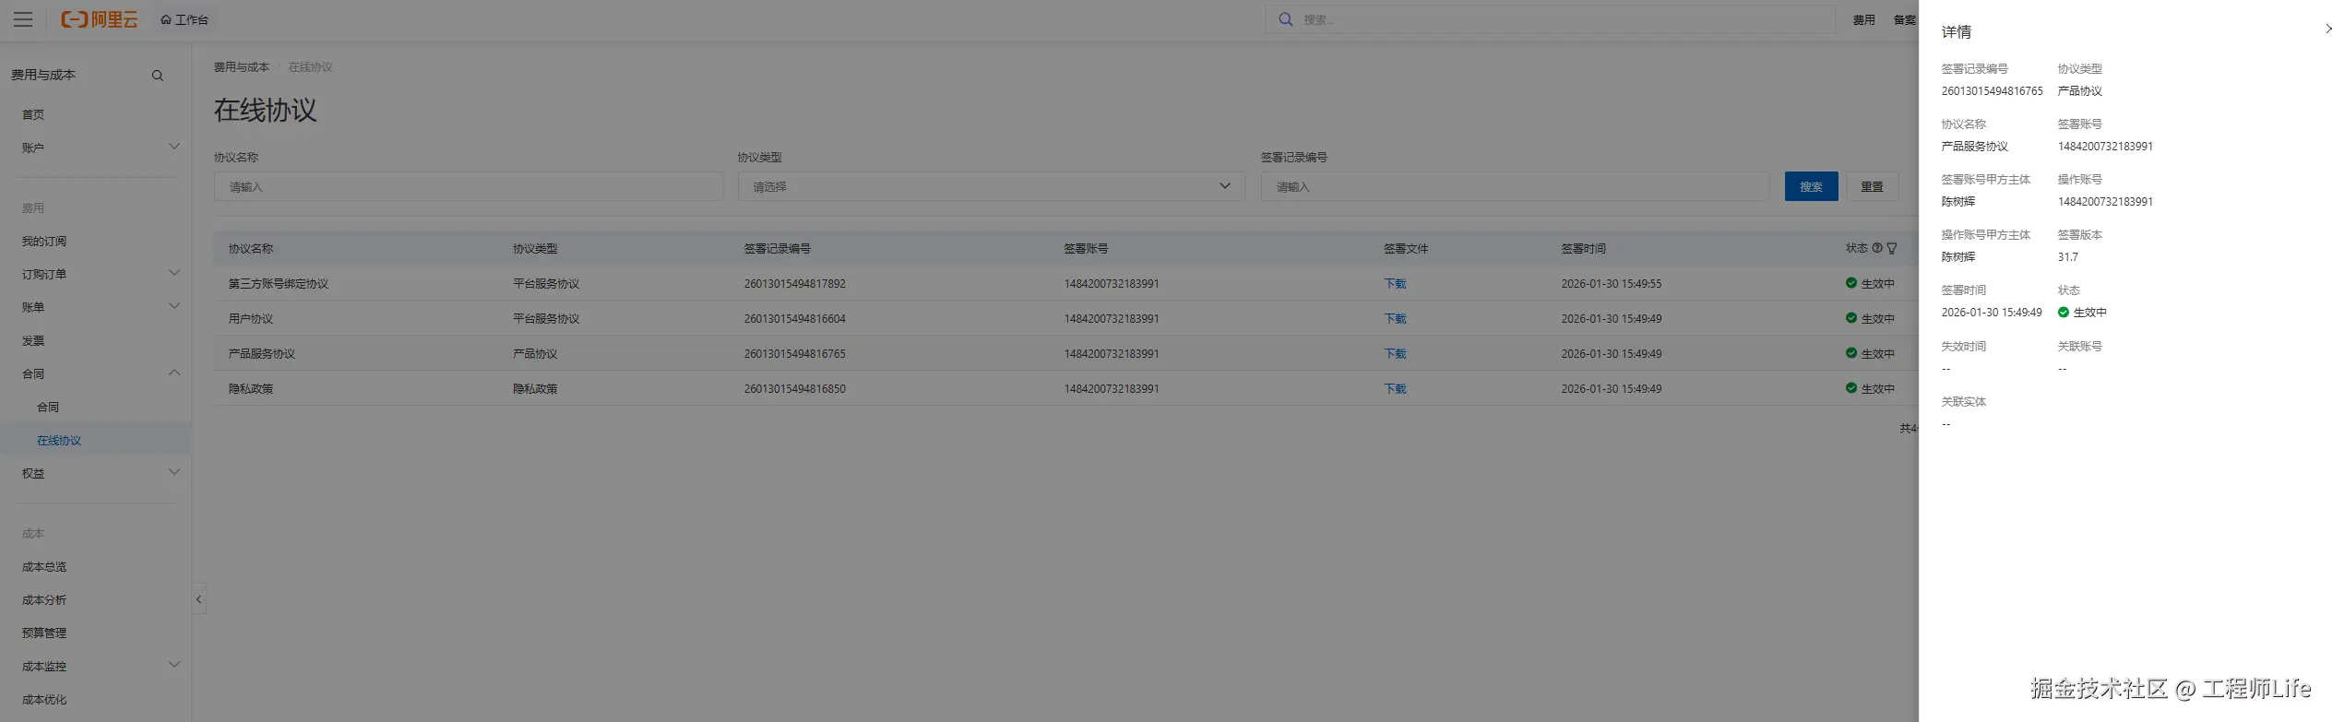Click the 协议名称 input field
The height and width of the screenshot is (722, 2332).
[x=469, y=186]
